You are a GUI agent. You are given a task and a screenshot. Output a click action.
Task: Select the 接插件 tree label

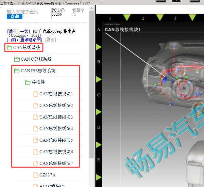tap(38, 82)
